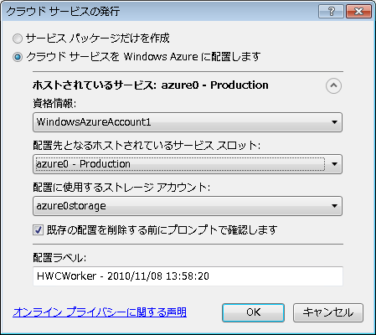
Task: Select Windows Azure に配置します radio button
Action: point(18,57)
